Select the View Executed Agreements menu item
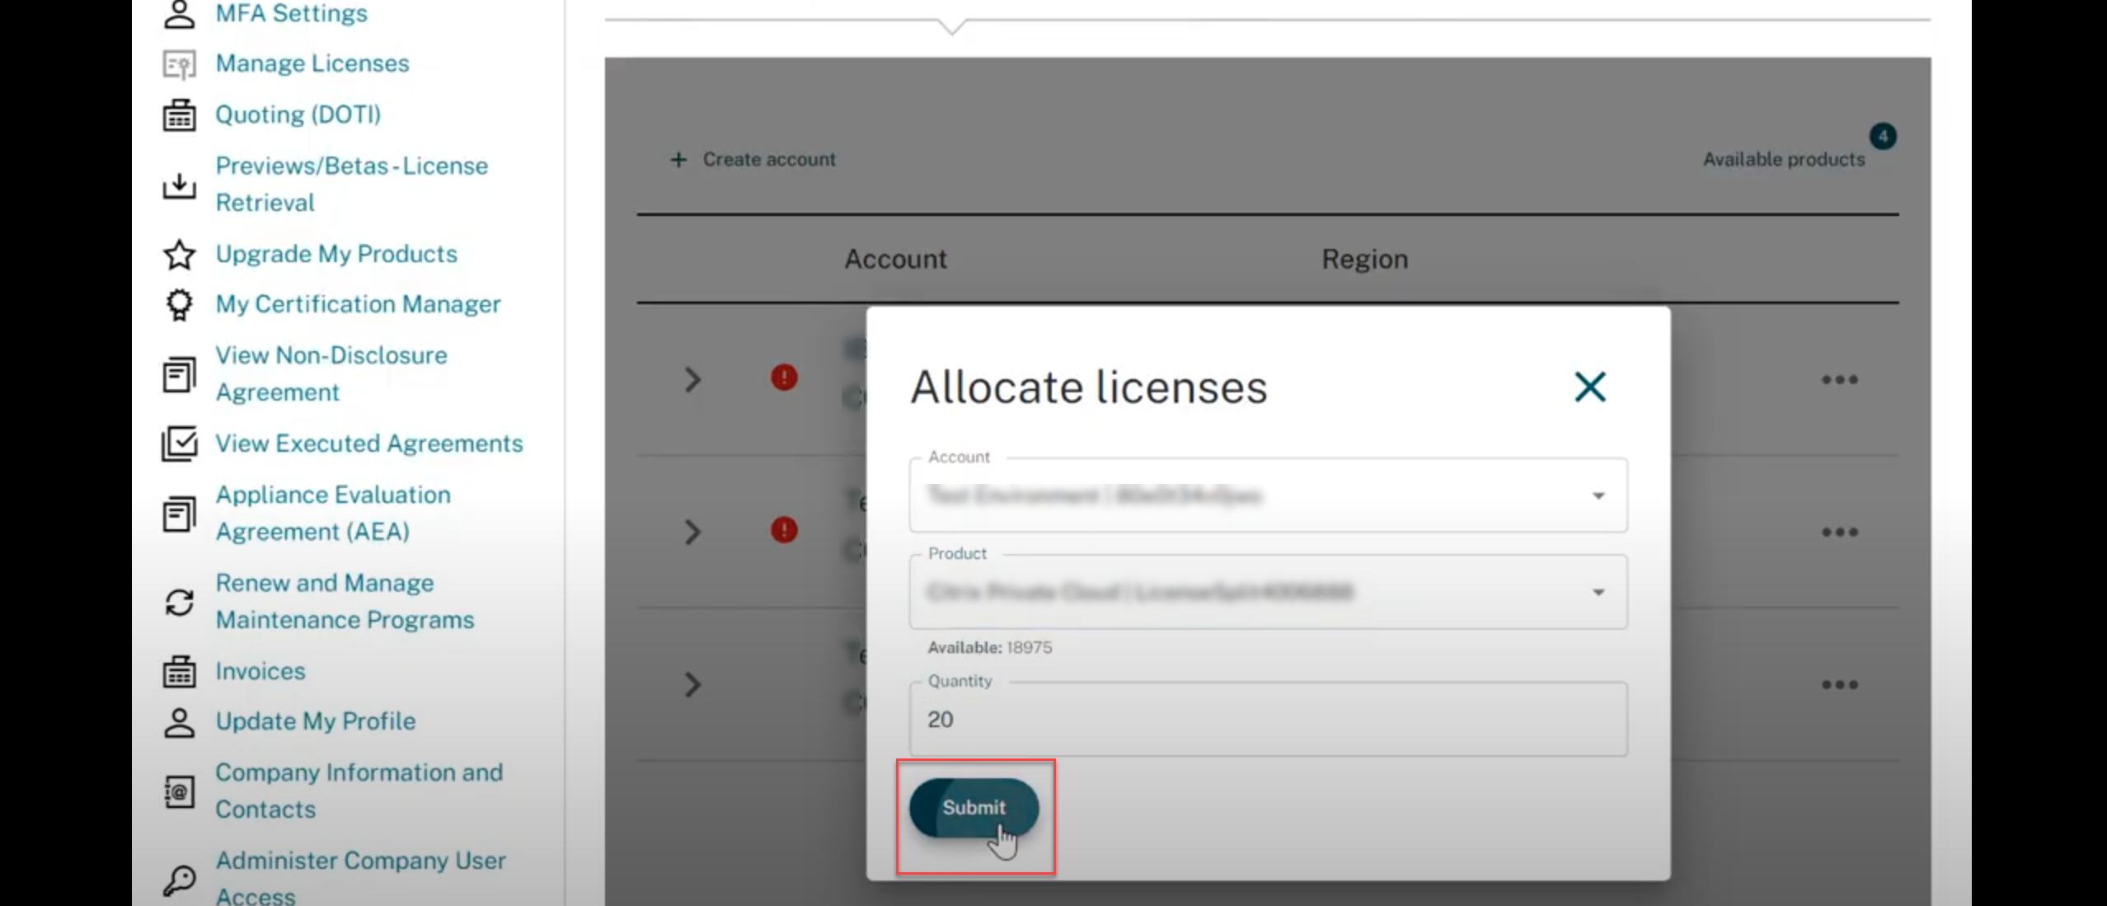Viewport: 2107px width, 906px height. pyautogui.click(x=369, y=444)
